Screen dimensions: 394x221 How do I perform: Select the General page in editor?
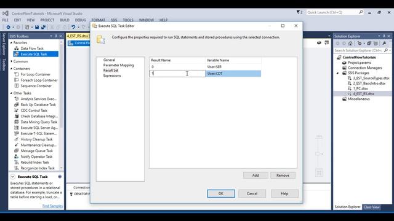coord(109,60)
